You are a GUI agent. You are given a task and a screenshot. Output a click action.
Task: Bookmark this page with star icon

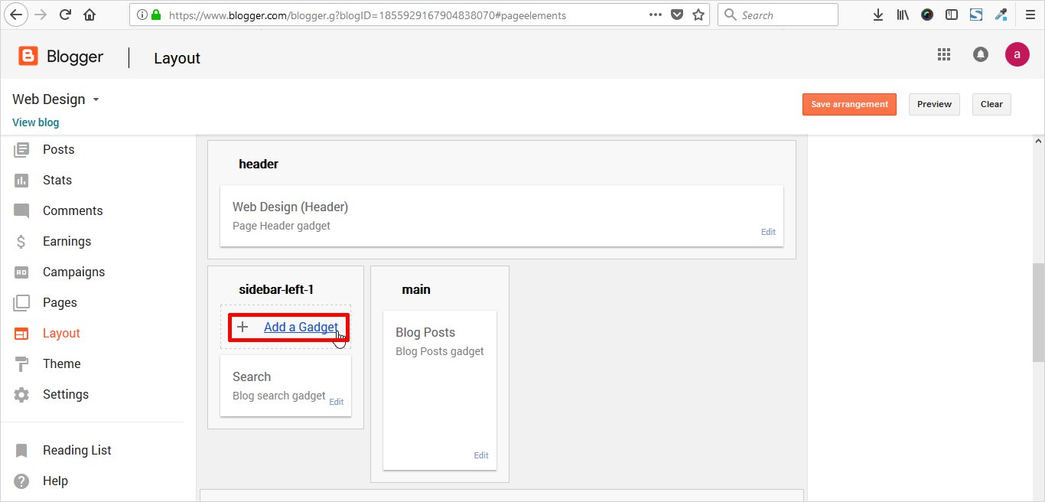pyautogui.click(x=698, y=15)
